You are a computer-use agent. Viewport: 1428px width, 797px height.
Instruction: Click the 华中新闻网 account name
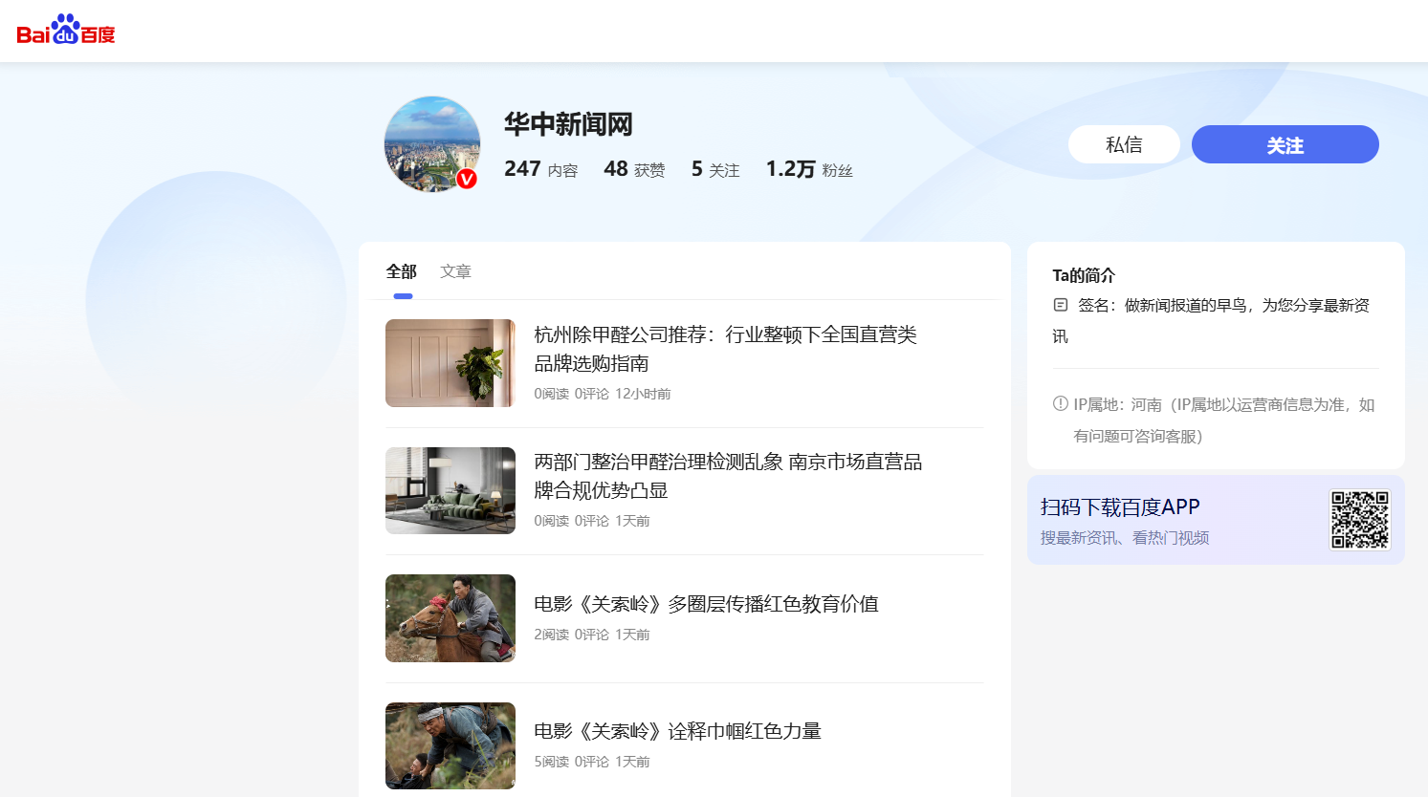point(568,124)
